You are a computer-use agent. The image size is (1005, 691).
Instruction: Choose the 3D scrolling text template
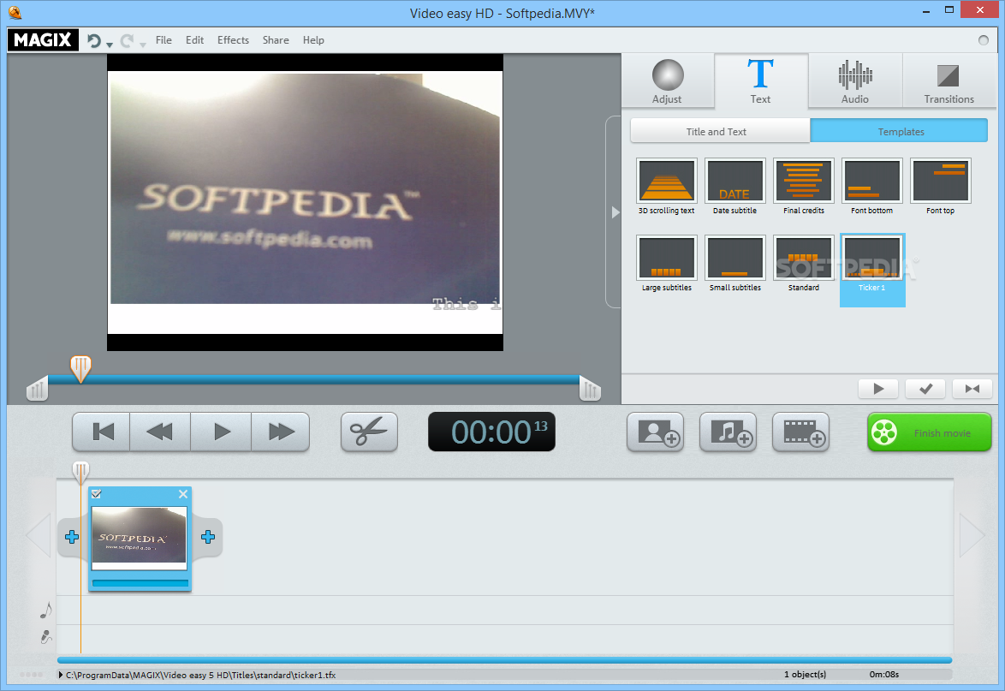[667, 187]
